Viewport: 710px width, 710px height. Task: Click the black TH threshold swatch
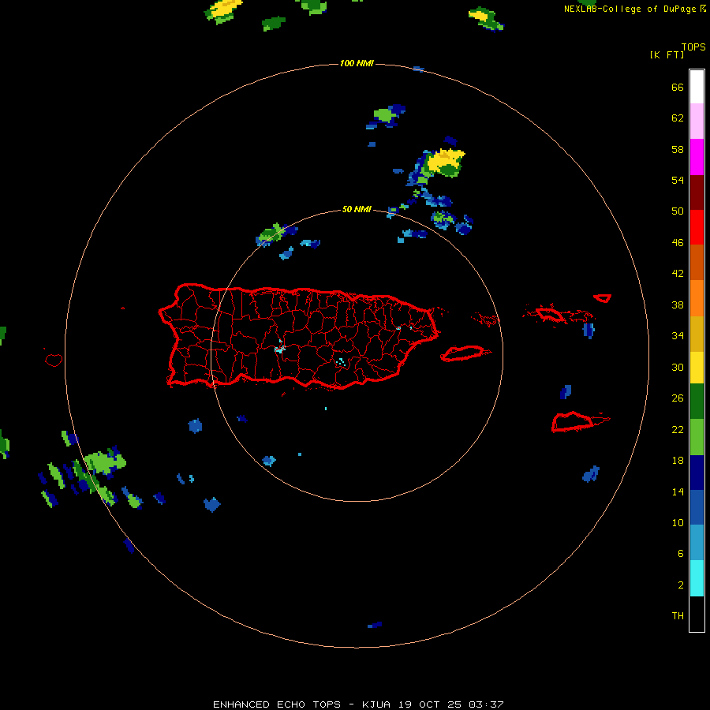tap(697, 614)
